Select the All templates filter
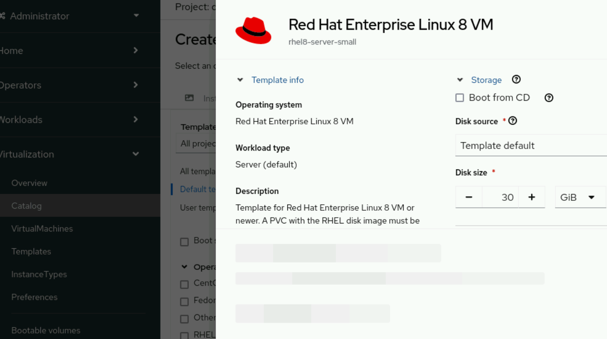 tap(198, 171)
